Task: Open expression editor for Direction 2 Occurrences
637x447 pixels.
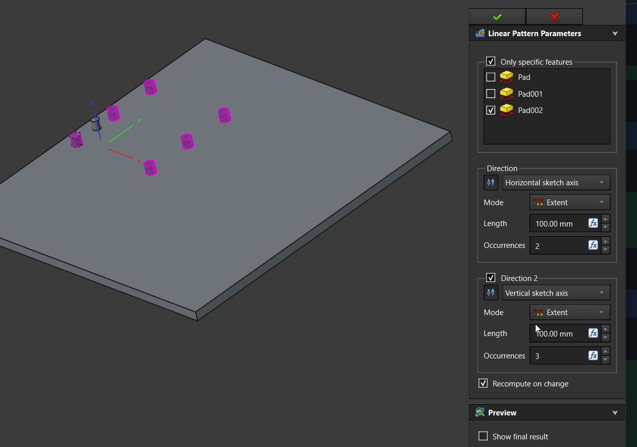Action: point(593,355)
